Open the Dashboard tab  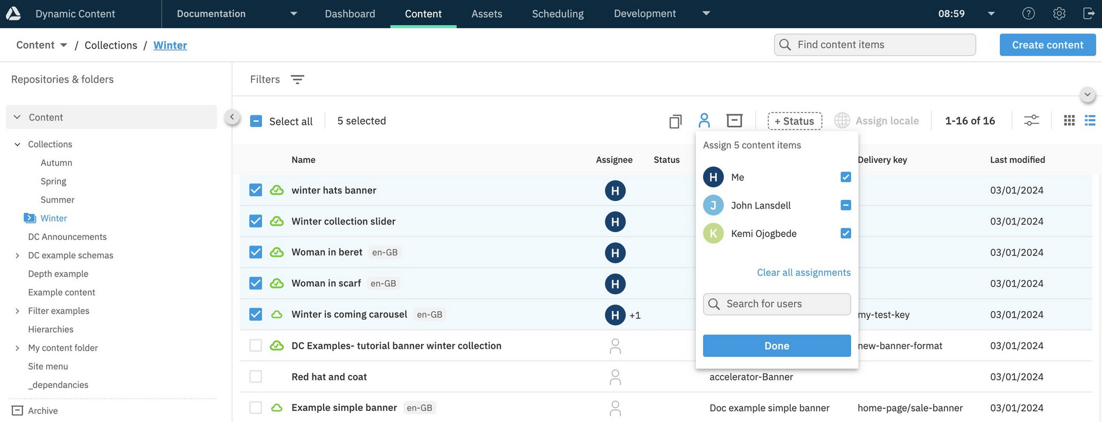coord(350,13)
